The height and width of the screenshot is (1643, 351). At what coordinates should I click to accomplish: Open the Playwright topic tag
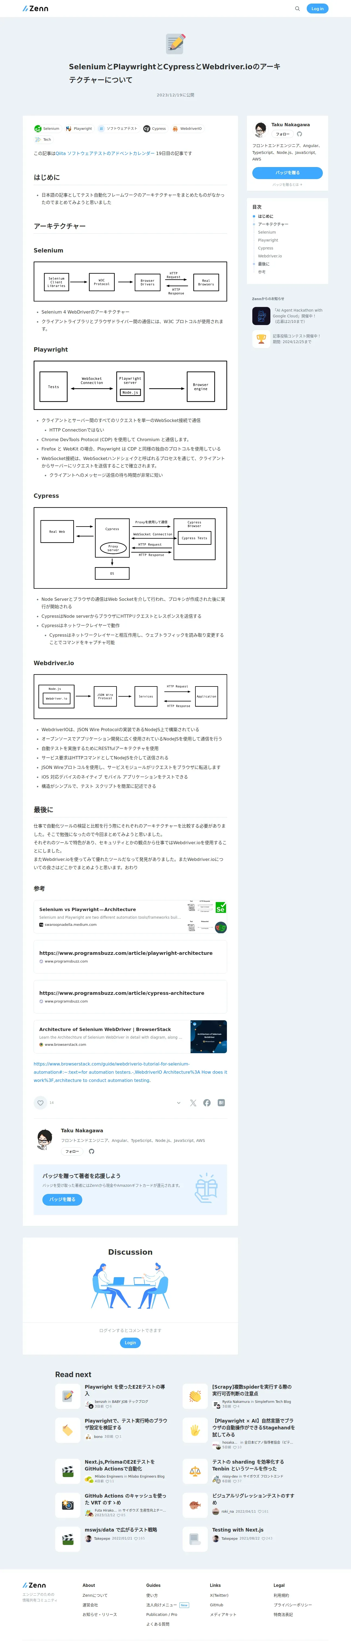coord(78,128)
